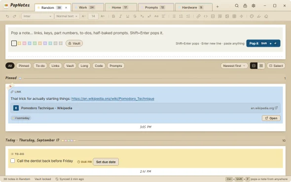Toggle Vault mode for the new note
291x182 pixels.
coord(74,43)
